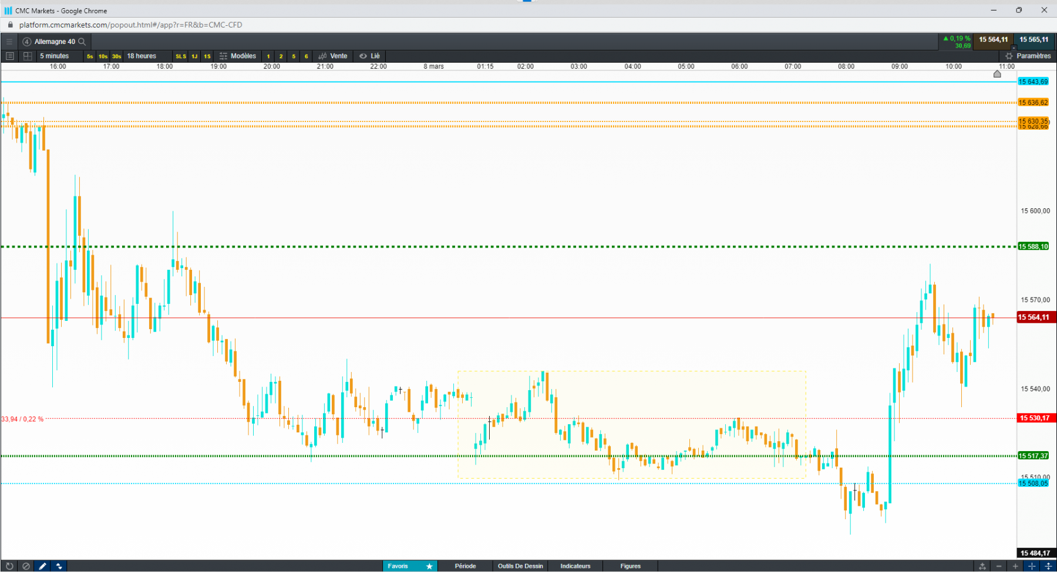1057x572 pixels.
Task: Search for a product with magnifier icon
Action: pos(82,42)
